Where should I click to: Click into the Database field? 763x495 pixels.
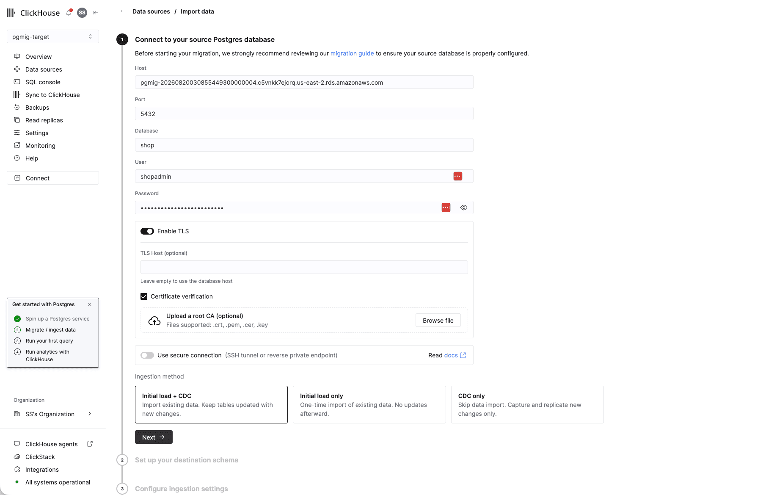pyautogui.click(x=304, y=145)
